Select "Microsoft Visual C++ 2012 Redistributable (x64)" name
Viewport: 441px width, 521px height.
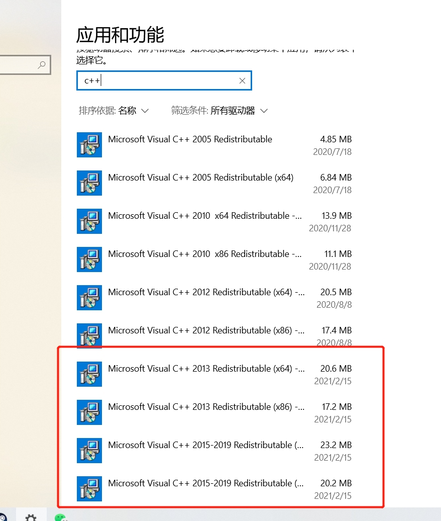pyautogui.click(x=206, y=292)
